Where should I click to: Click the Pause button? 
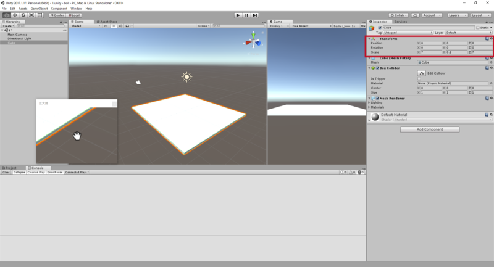(246, 15)
